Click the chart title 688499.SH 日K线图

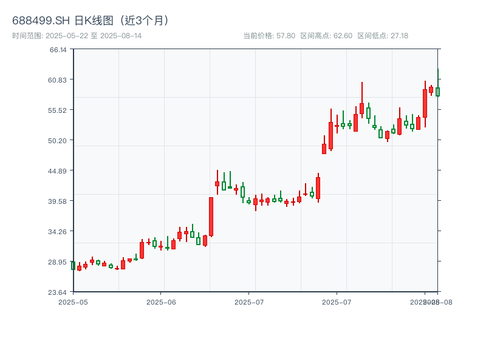coord(91,21)
